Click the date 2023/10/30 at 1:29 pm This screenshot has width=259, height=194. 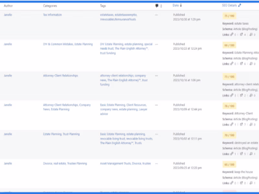point(187,19)
